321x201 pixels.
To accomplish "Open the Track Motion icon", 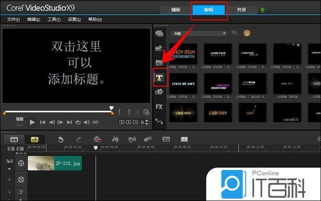I will click(x=148, y=140).
